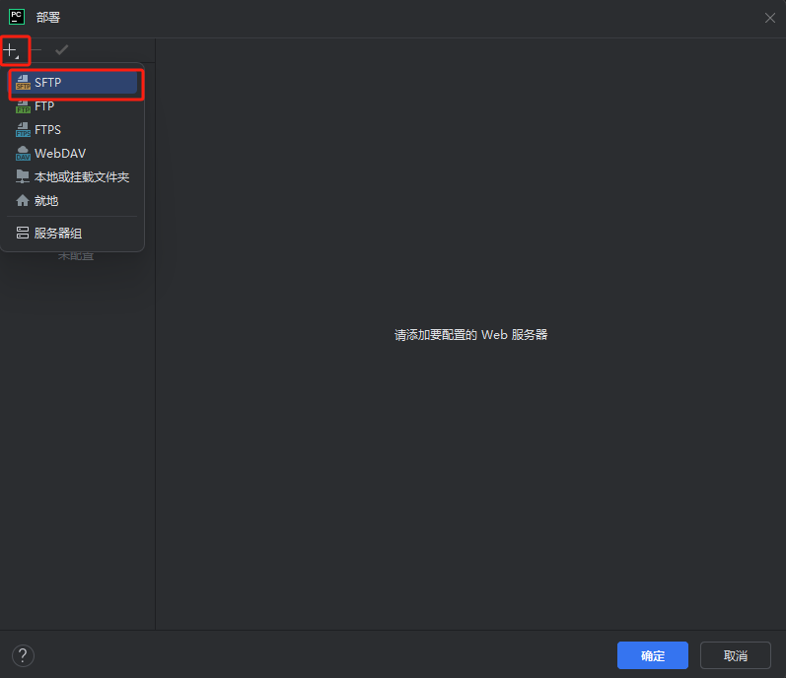
Task: Click the 请添加要配置的 Web 服务器 placeholder text
Action: pyautogui.click(x=470, y=335)
